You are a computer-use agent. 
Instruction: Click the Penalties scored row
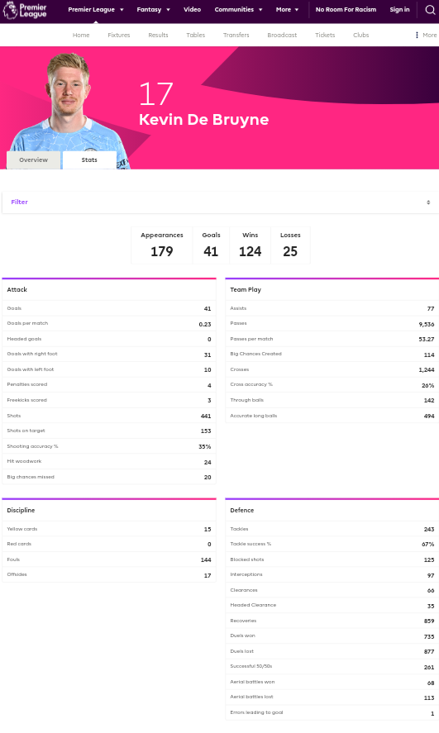click(109, 385)
